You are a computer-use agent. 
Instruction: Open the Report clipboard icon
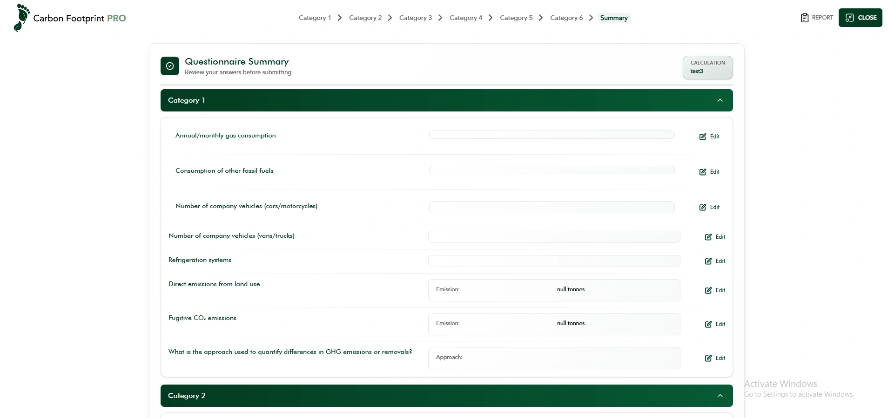(804, 18)
